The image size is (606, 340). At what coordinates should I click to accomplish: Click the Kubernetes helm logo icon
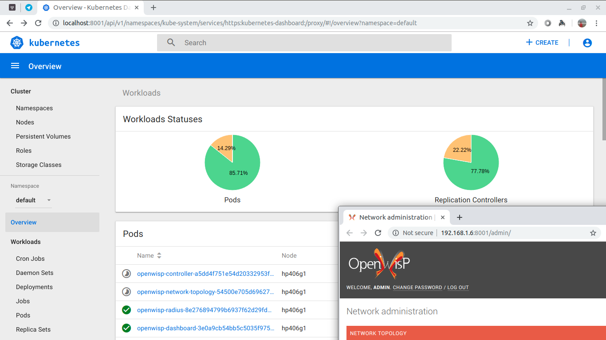[17, 42]
